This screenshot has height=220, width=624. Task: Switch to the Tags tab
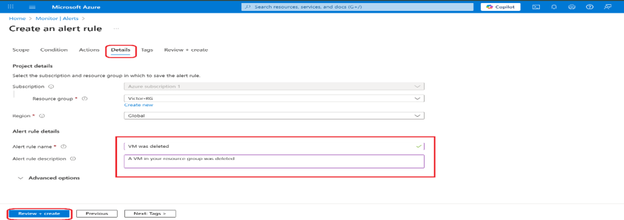point(147,50)
